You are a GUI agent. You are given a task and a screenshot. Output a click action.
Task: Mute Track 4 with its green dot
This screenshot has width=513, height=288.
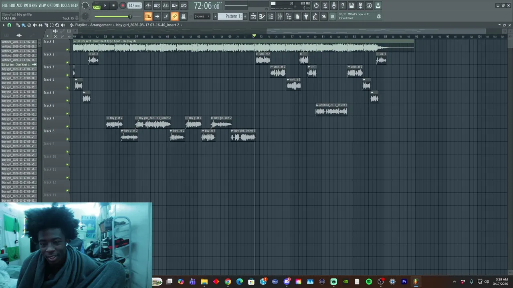[67, 88]
